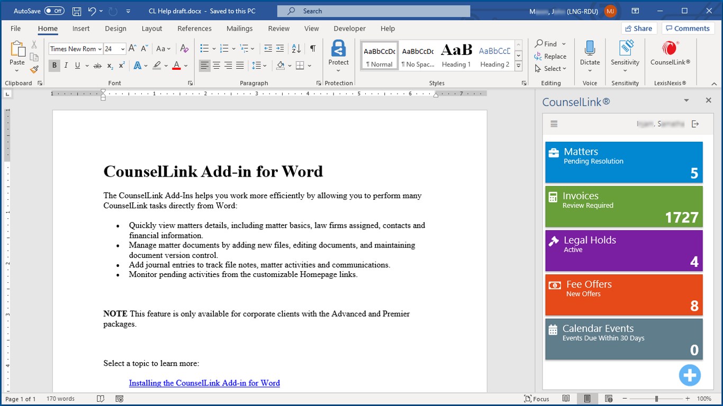Sign out using the CounselLink pane exit icon

point(695,124)
